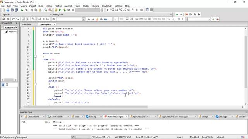Collapse the code fold at line 13
The height and width of the screenshot is (139, 248).
pyautogui.click(x=35, y=56)
